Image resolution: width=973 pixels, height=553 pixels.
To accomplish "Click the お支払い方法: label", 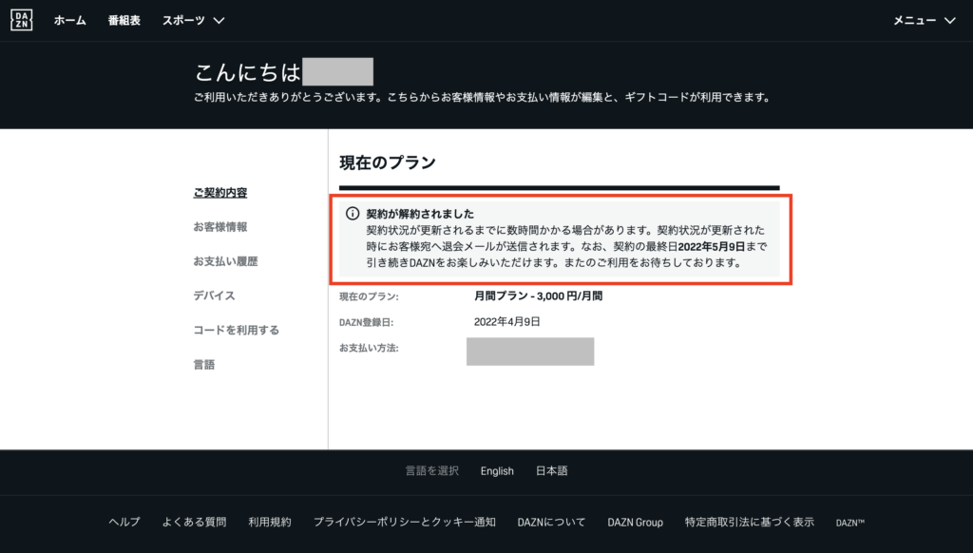I will click(x=369, y=348).
